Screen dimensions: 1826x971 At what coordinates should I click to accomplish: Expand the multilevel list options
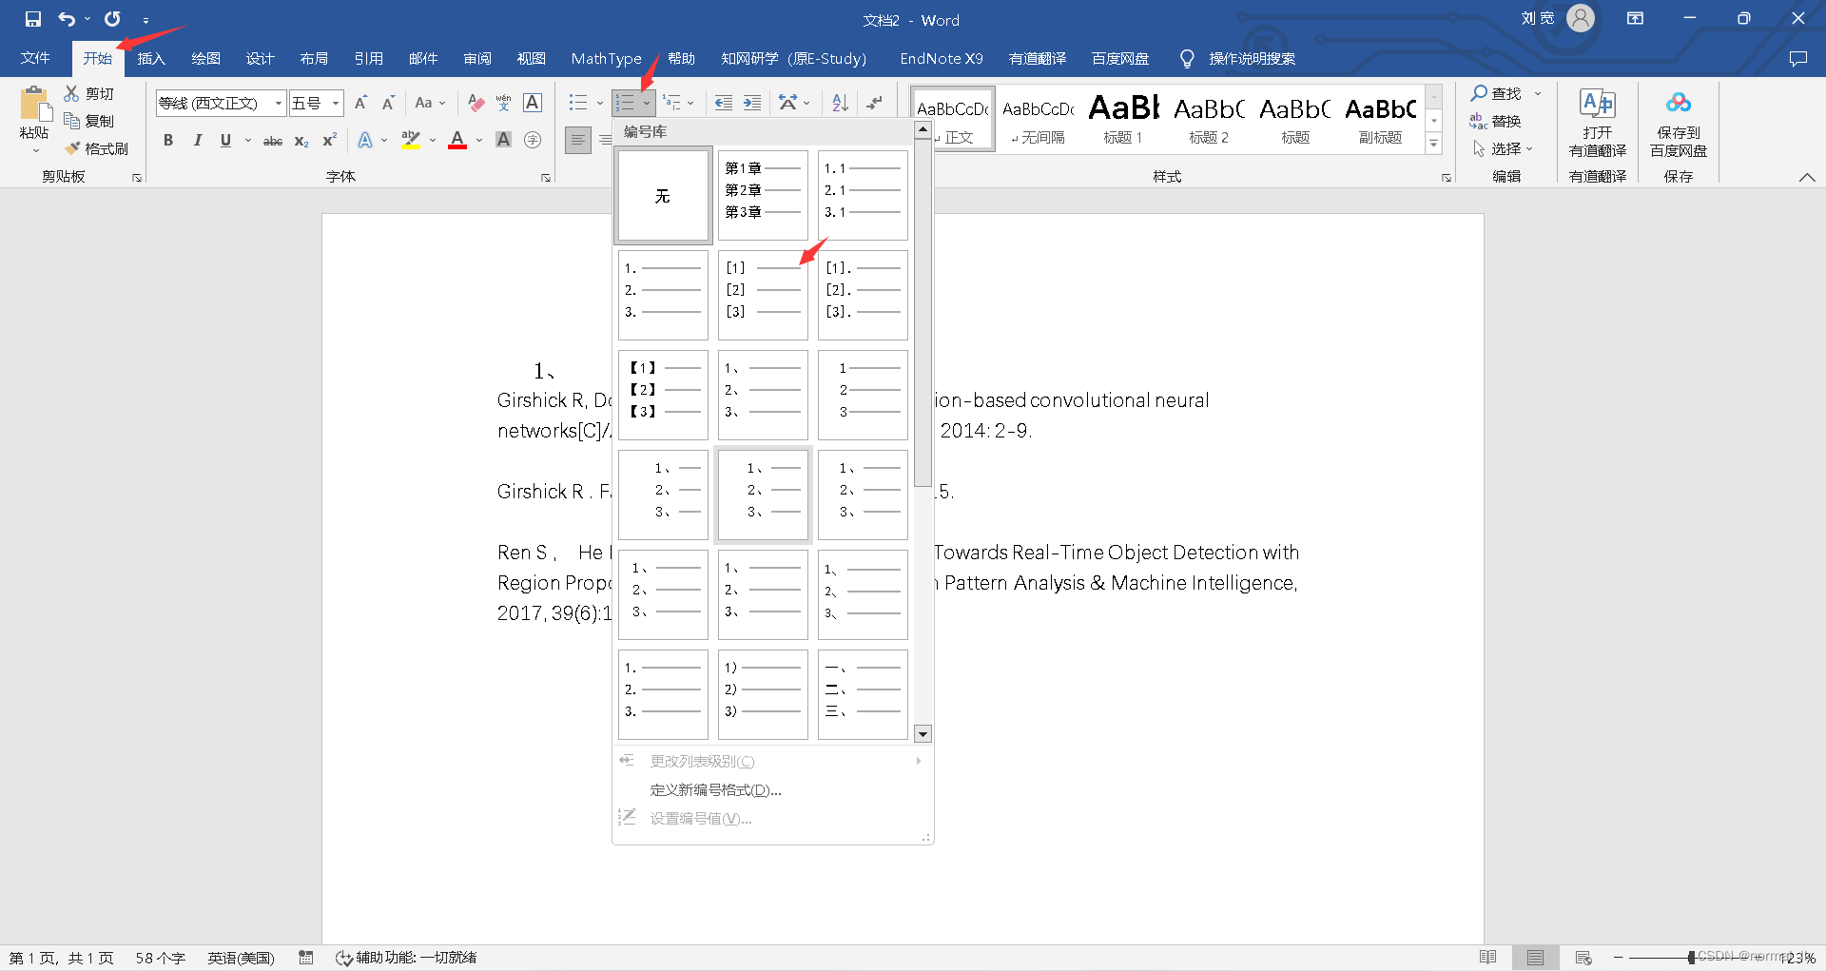point(690,103)
